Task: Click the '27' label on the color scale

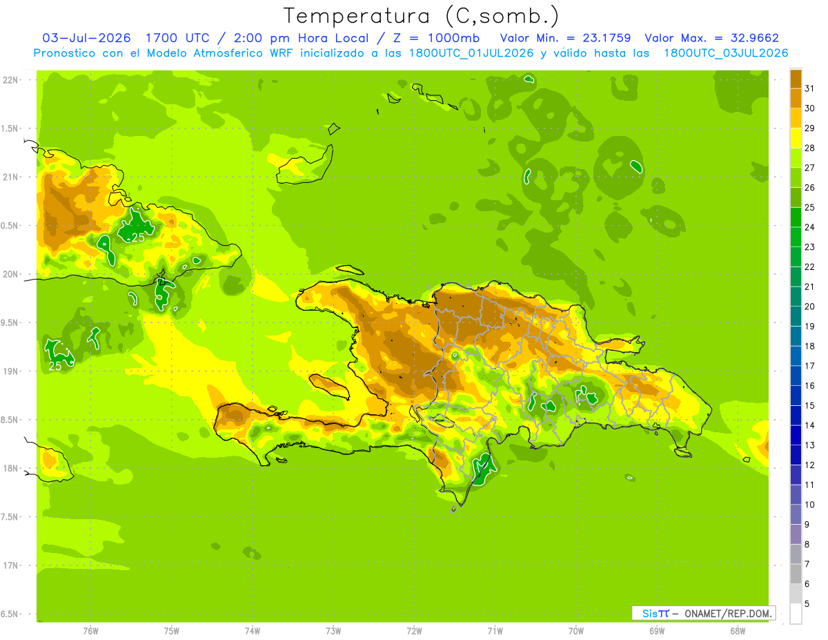Action: (810, 168)
